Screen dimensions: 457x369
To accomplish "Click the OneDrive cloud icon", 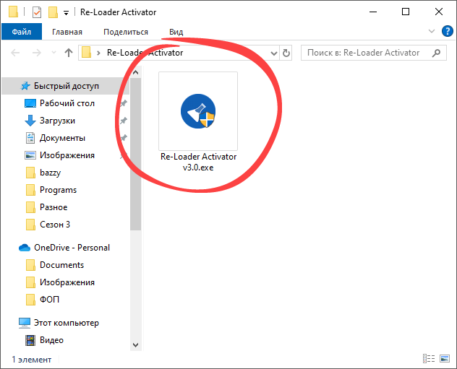I will (25, 248).
